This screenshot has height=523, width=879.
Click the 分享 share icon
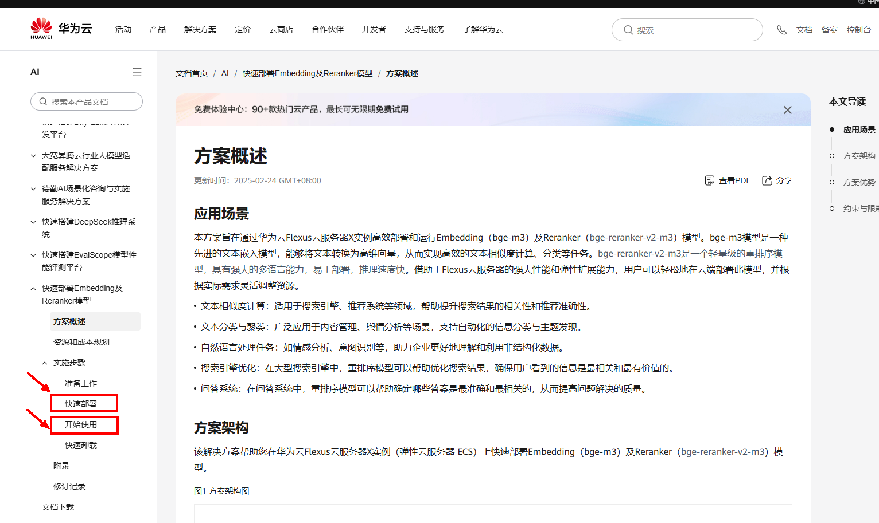tap(767, 180)
